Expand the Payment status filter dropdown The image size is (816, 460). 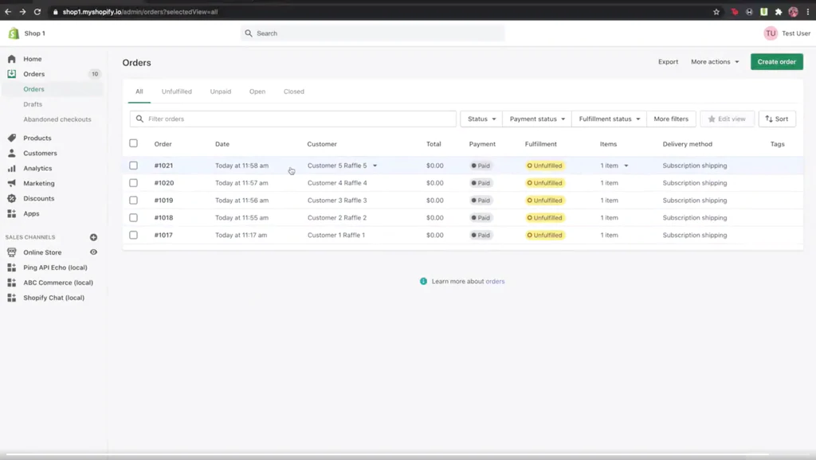click(x=537, y=119)
